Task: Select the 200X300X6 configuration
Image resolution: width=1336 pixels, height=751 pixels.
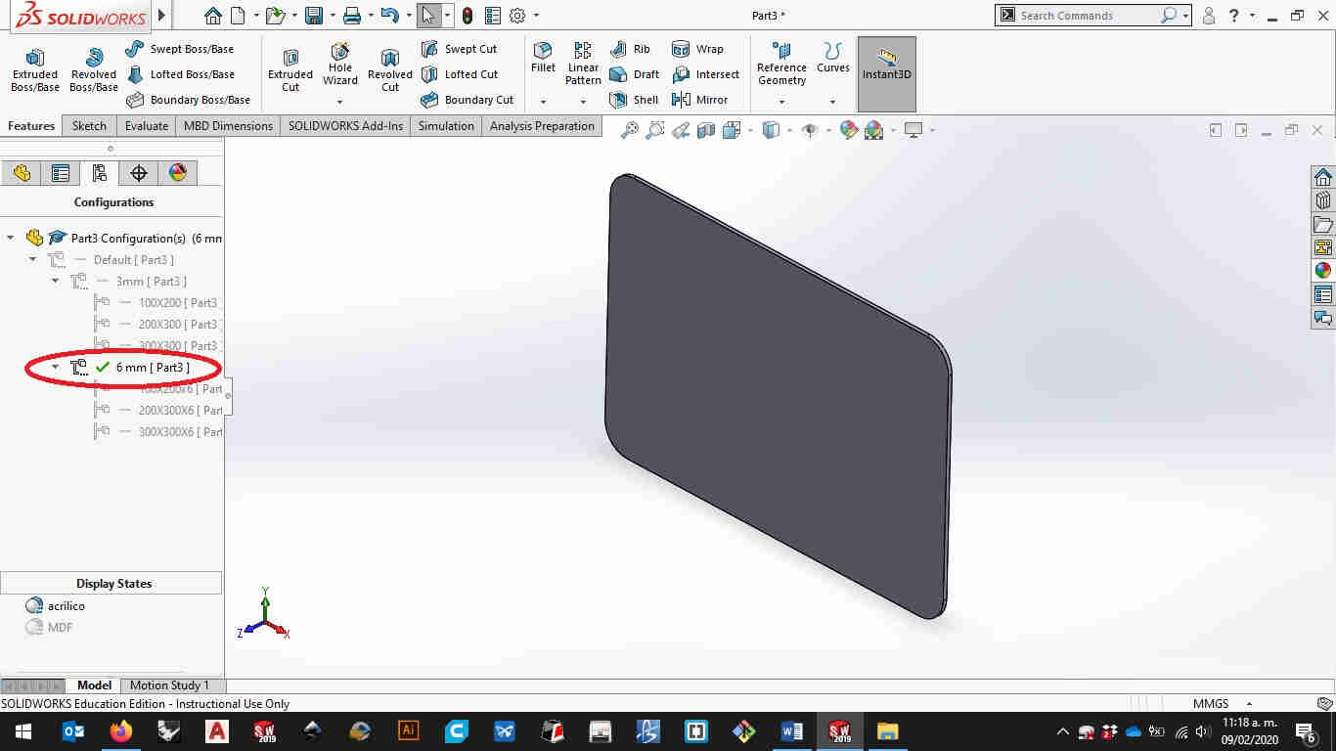Action: [x=158, y=410]
